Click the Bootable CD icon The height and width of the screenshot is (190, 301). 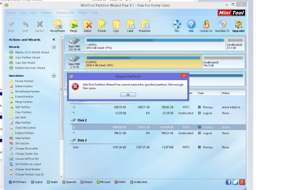click(x=223, y=24)
